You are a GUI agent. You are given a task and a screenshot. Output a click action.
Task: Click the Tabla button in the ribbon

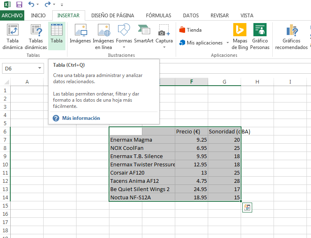[x=57, y=36]
